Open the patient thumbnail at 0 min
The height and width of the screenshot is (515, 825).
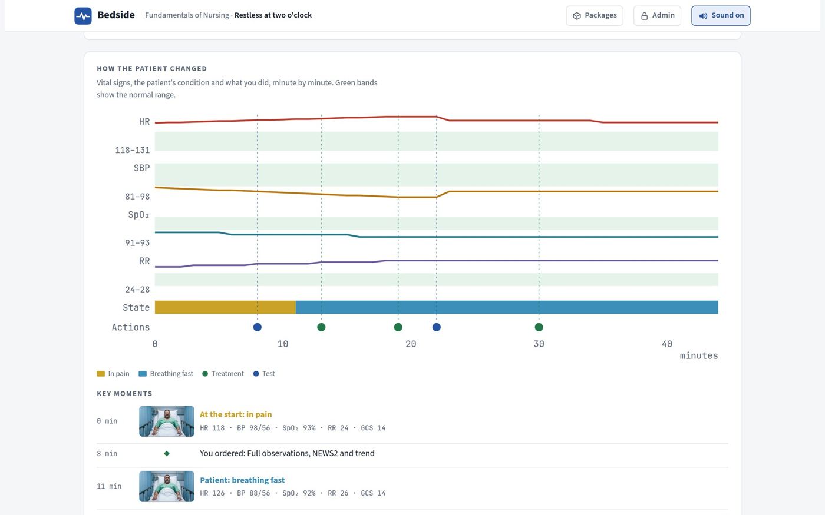pos(167,421)
